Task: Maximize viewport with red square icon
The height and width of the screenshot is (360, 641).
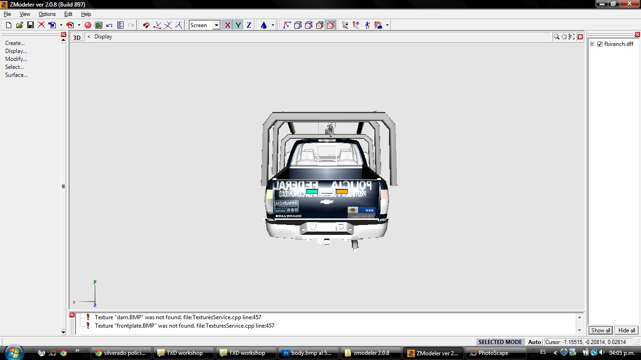Action: pyautogui.click(x=580, y=37)
